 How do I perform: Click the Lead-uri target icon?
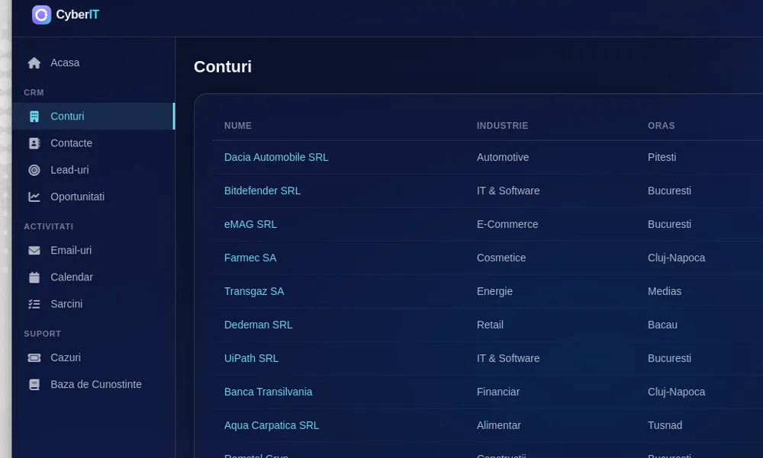(x=34, y=170)
